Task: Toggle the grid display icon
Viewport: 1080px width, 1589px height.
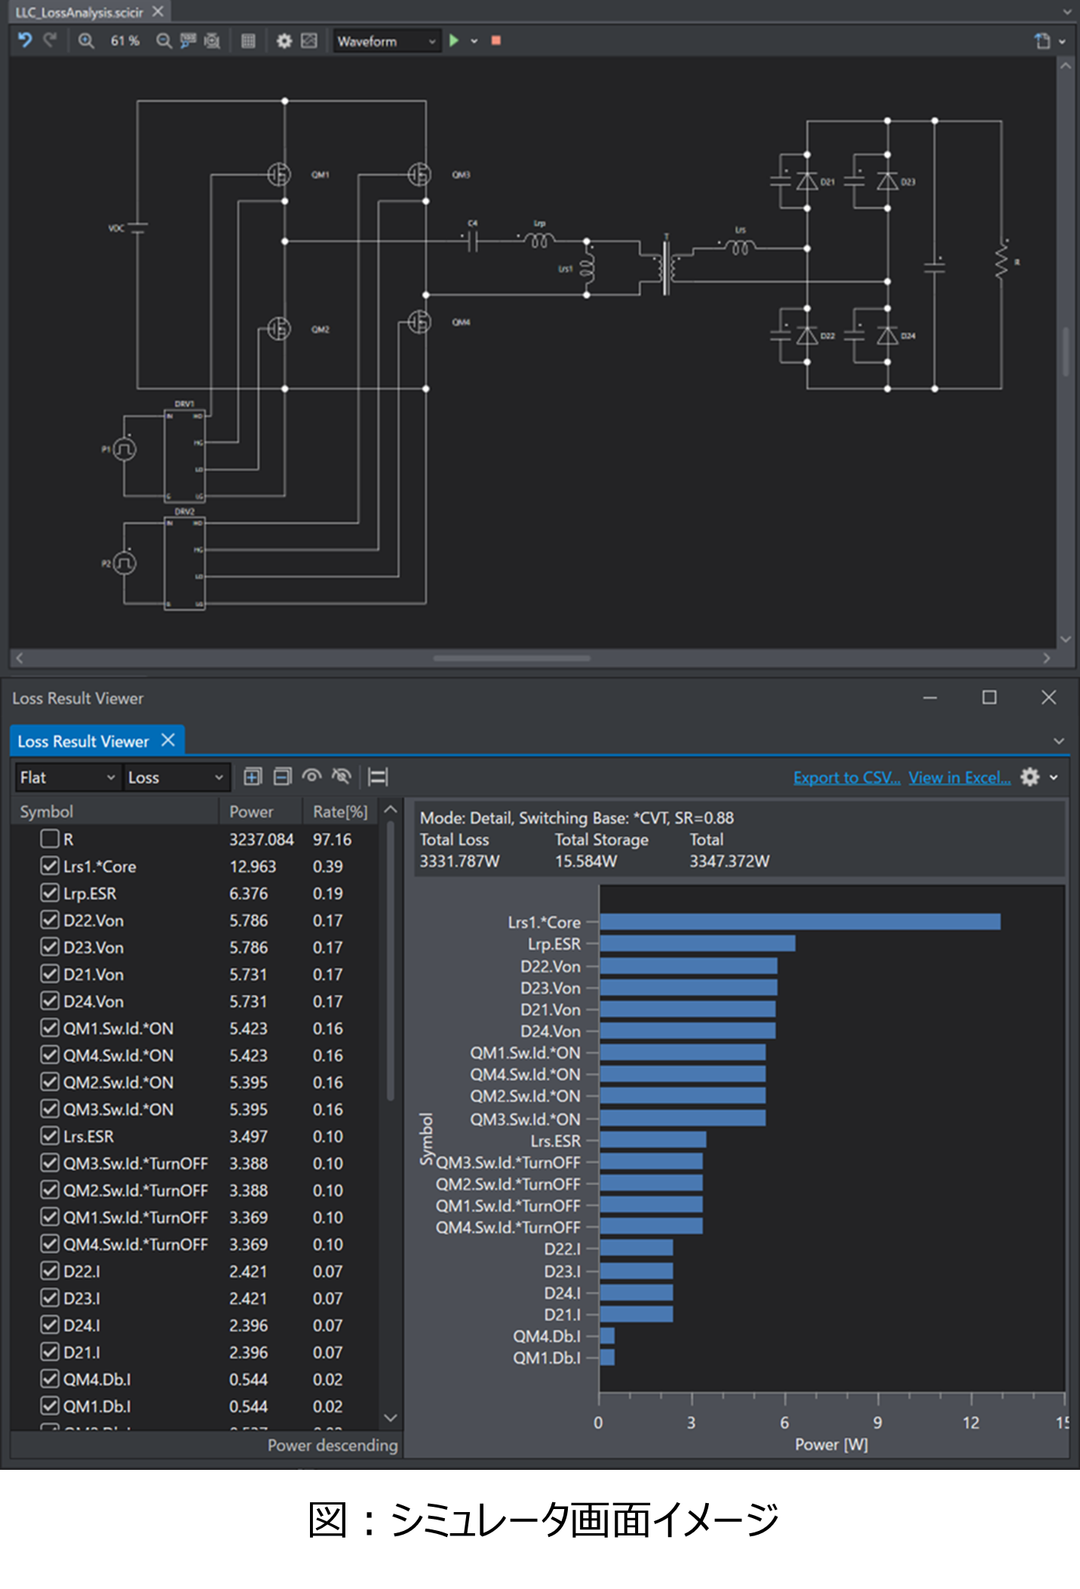Action: [x=248, y=41]
